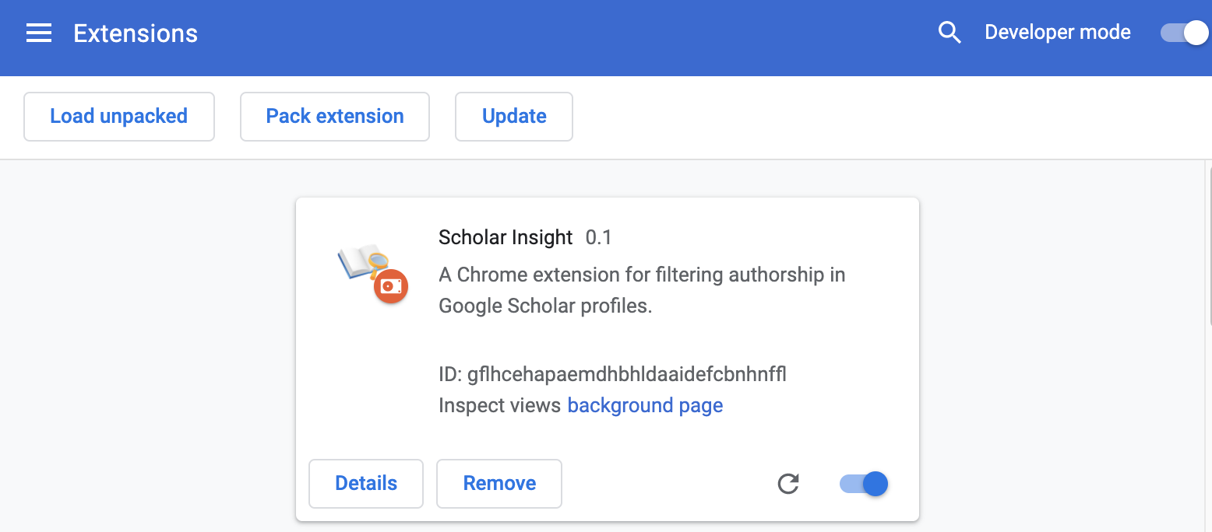The height and width of the screenshot is (532, 1212).
Task: Click the search extensions magnifier icon
Action: coord(950,33)
